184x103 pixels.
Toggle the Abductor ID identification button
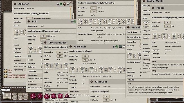pyautogui.click(x=61, y=4)
